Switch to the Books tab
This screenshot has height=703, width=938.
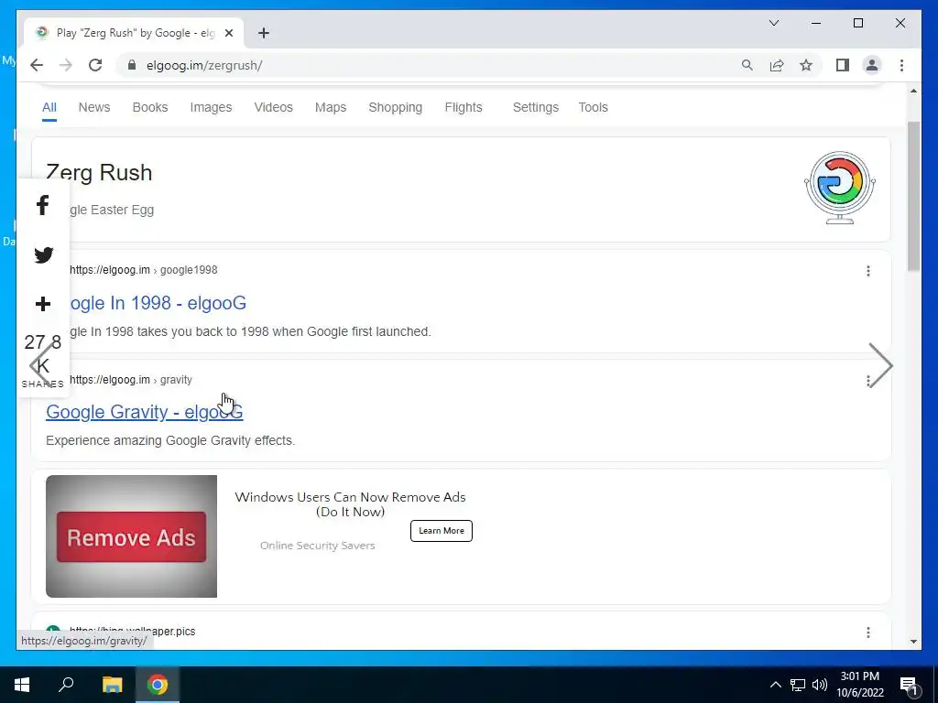150,108
